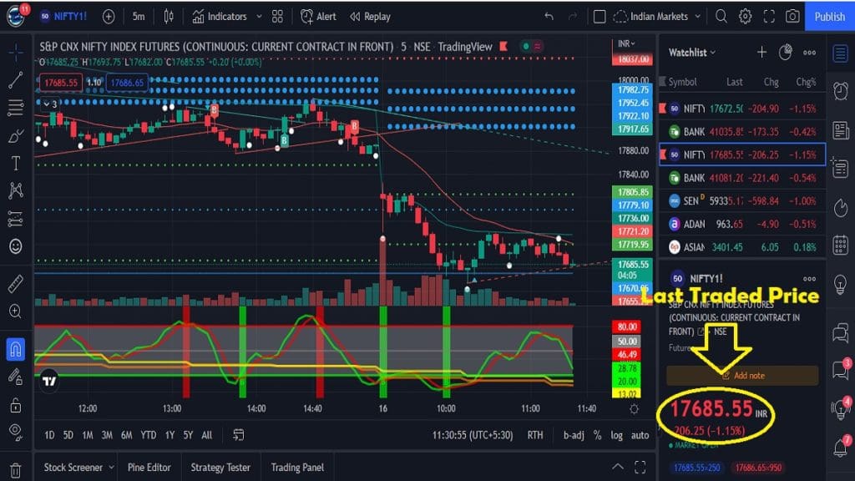Open the economic Calendar panel
This screenshot has height=481, width=855.
coord(840,245)
